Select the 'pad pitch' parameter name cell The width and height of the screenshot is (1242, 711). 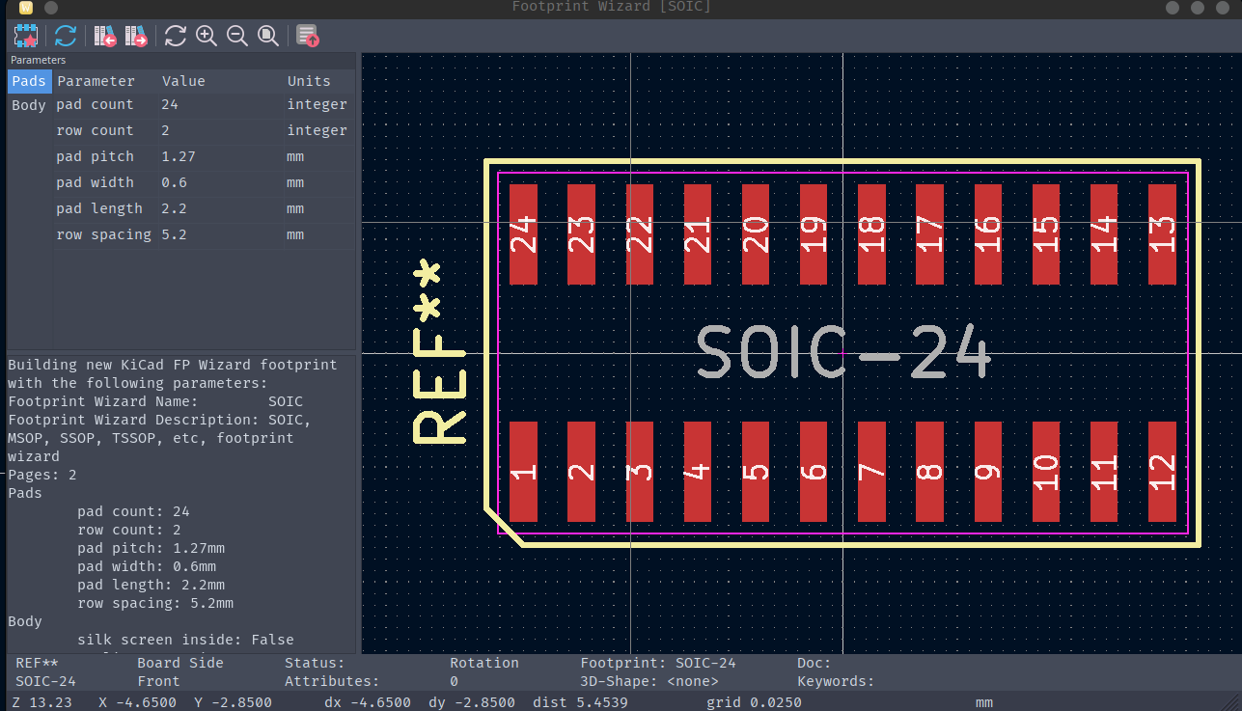[x=106, y=156]
